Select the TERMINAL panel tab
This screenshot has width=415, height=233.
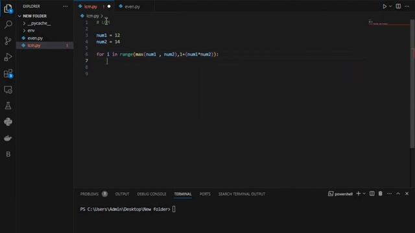183,194
